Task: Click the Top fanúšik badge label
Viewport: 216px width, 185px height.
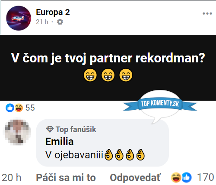Action: [76, 129]
